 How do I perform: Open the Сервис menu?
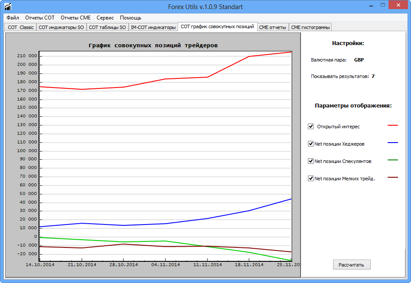coord(105,18)
